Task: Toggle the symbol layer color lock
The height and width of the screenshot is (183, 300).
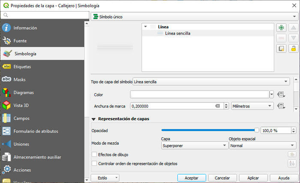Action: click(x=293, y=48)
